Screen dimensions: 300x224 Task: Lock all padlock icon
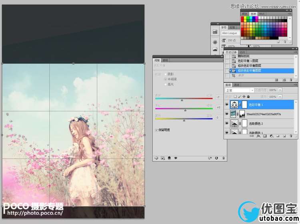(248, 97)
